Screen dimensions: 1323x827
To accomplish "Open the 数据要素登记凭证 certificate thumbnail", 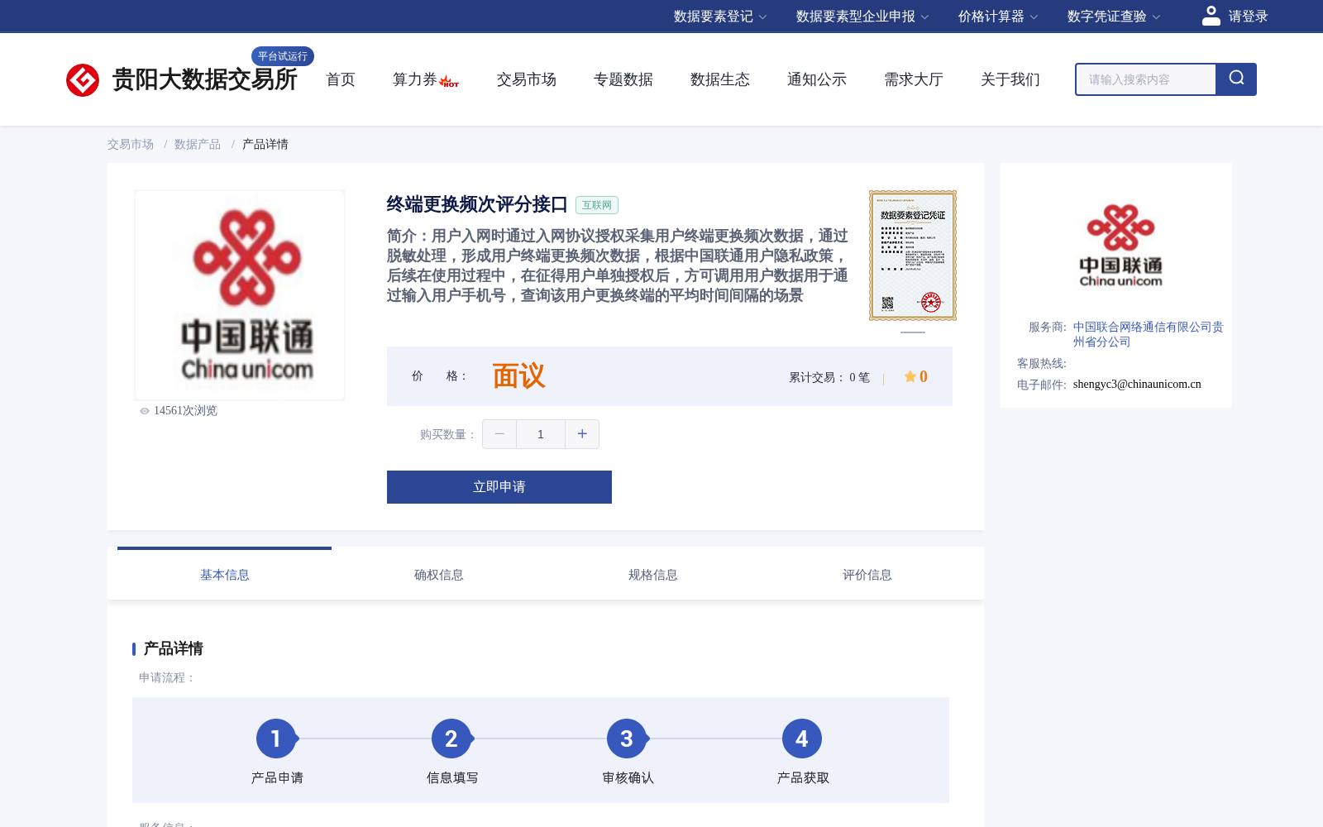I will coord(913,256).
